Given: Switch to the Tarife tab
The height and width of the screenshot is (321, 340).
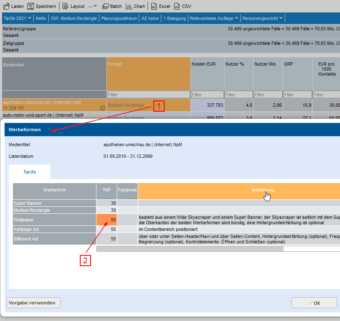Looking at the screenshot, I should [x=30, y=172].
